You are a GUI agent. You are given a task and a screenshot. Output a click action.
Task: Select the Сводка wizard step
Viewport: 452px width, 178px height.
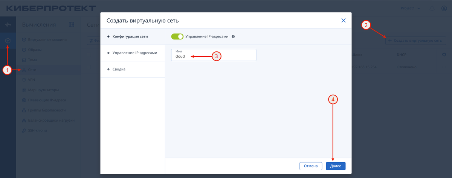pyautogui.click(x=133, y=69)
